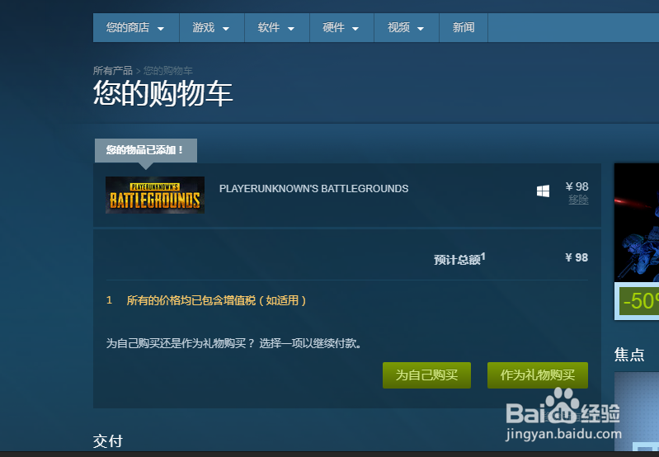Expand the dropdown arrow next to 软件

pyautogui.click(x=291, y=29)
